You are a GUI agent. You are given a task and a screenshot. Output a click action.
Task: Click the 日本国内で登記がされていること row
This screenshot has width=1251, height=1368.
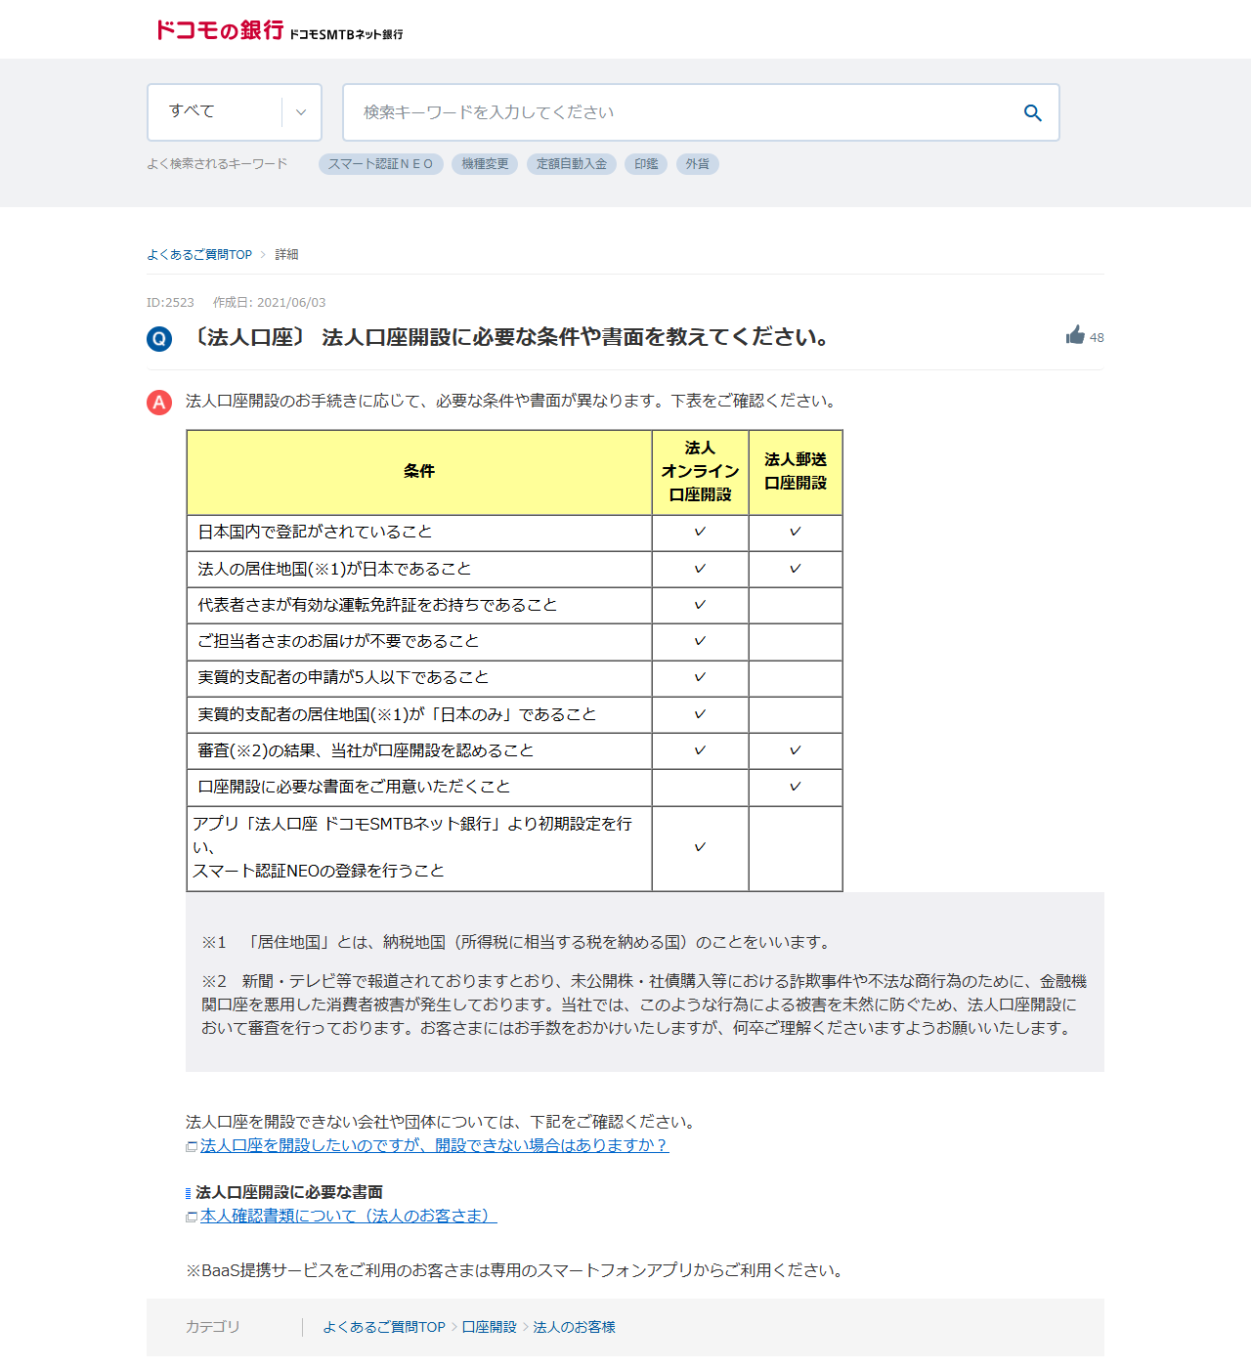pos(514,533)
